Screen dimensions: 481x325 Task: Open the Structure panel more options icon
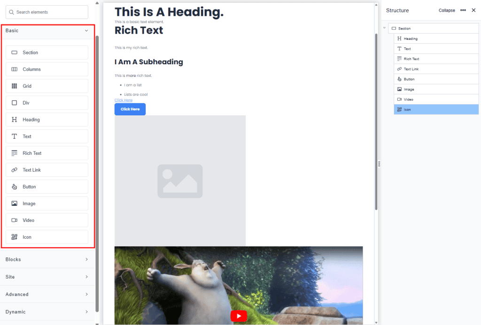click(x=463, y=10)
